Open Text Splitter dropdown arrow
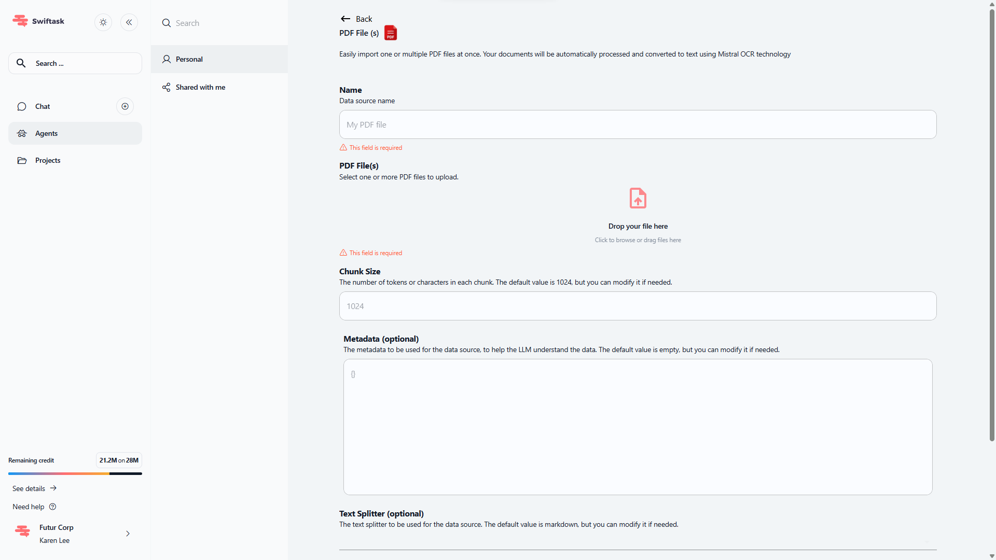The image size is (996, 560). coord(927,542)
